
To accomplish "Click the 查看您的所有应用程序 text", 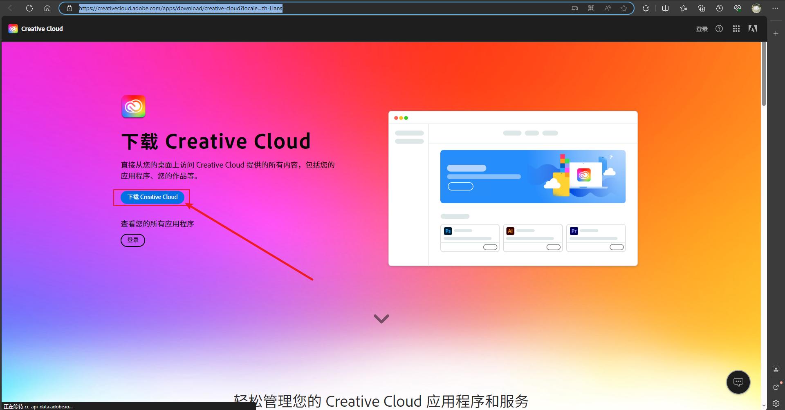I will pyautogui.click(x=157, y=224).
